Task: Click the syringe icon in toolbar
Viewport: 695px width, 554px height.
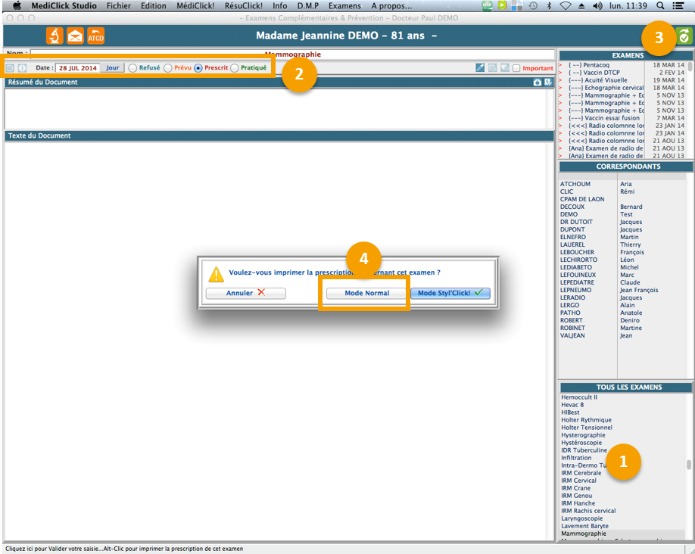Action: click(480, 68)
